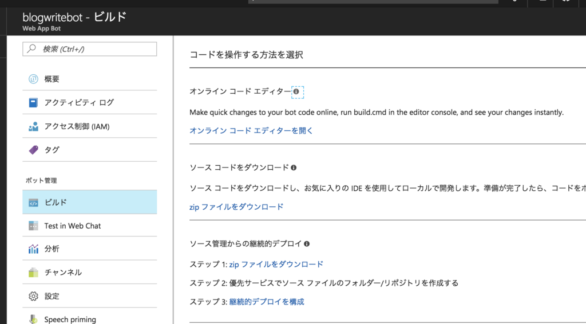Open the 設定 menu item

tap(90, 297)
